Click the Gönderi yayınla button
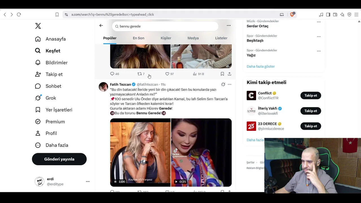Viewport: 361px width, 203px height. point(59,159)
